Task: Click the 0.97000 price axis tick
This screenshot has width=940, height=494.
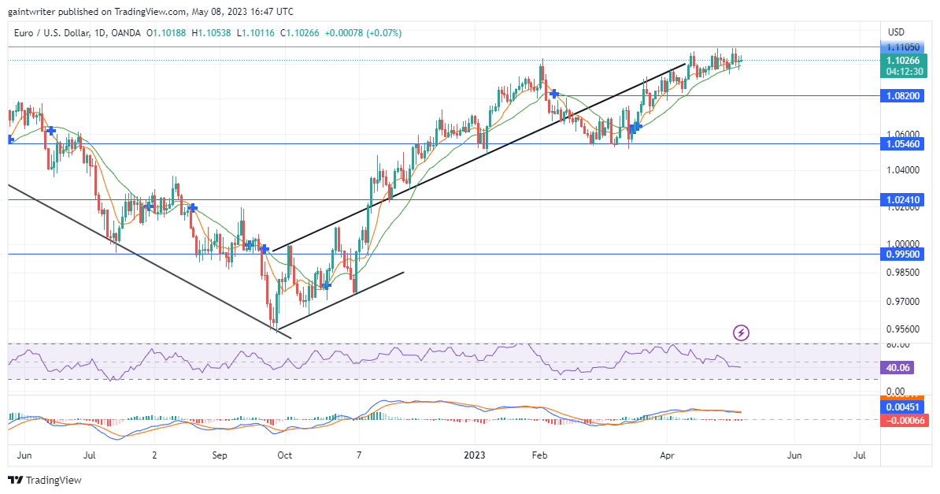Action: click(903, 301)
